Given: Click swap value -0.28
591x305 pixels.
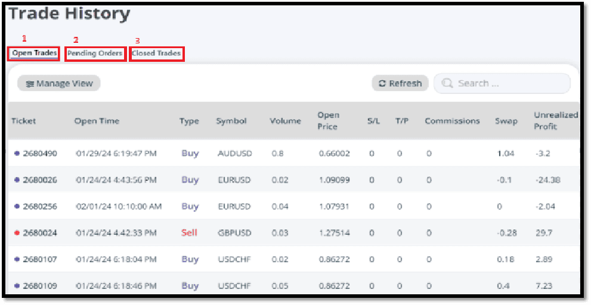Looking at the screenshot, I should (x=507, y=233).
